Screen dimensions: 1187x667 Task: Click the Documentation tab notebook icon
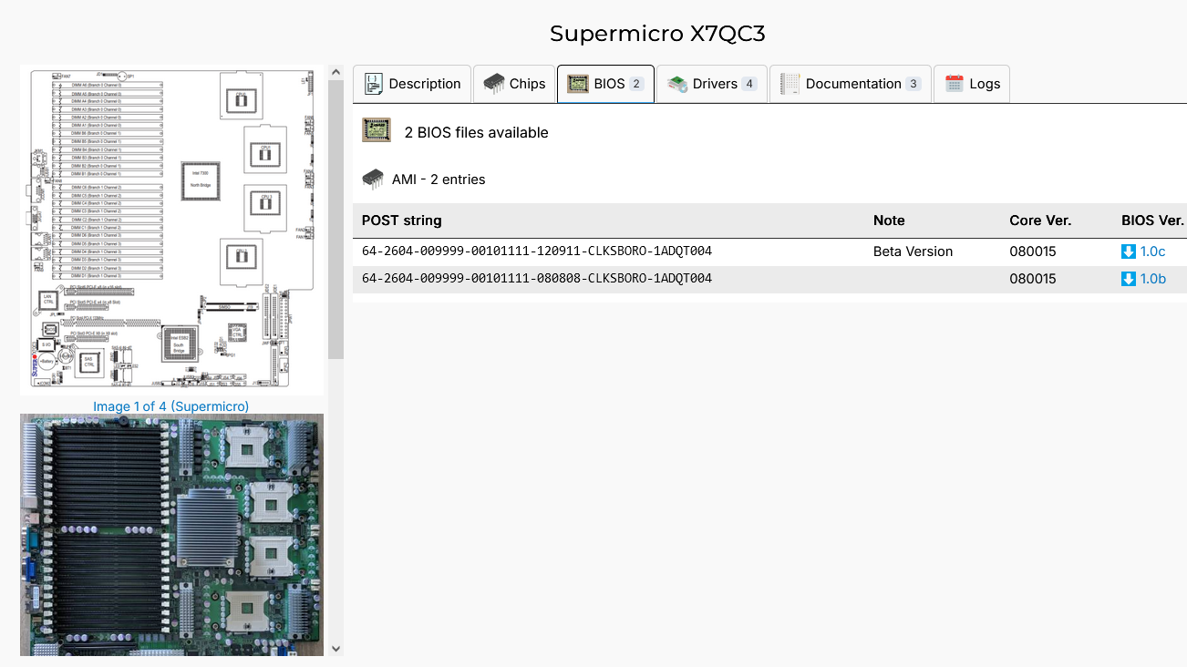(790, 84)
